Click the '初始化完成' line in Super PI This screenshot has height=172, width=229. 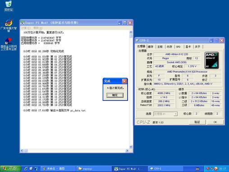tap(44, 51)
